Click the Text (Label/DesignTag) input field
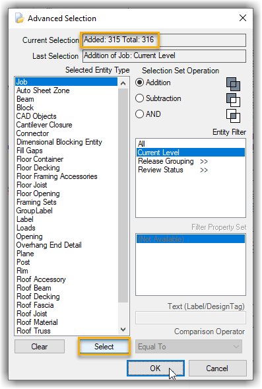The width and height of the screenshot is (262, 389). coord(190,318)
